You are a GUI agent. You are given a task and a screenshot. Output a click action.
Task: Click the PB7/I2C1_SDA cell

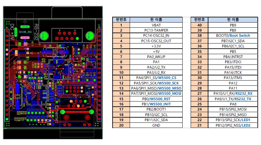pyautogui.click(x=233, y=41)
